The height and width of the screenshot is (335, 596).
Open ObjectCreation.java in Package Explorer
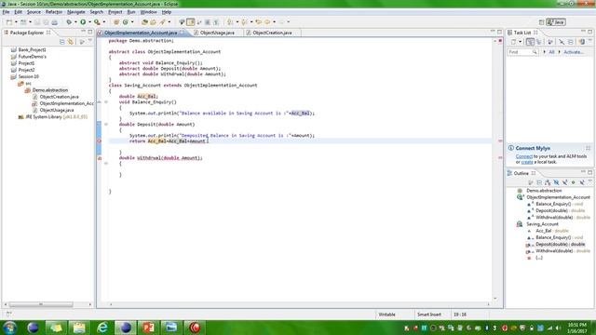(59, 97)
